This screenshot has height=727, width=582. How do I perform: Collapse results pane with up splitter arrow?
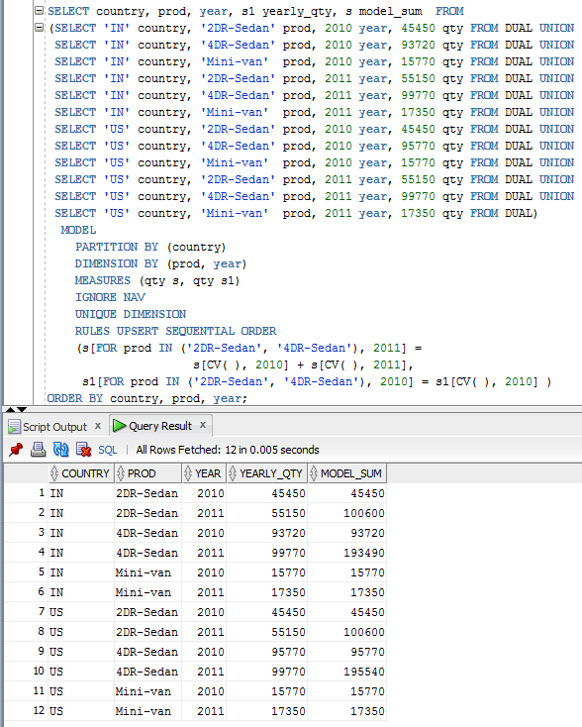(10, 409)
